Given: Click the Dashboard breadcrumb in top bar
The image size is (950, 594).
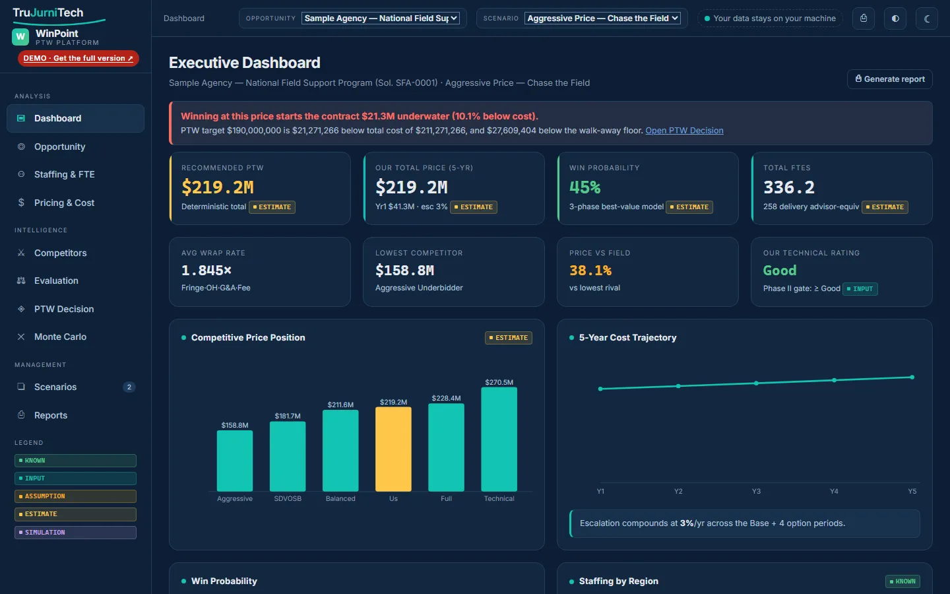Looking at the screenshot, I should 184,18.
